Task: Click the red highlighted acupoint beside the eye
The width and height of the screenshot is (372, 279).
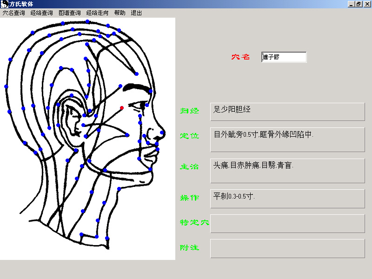Action: tap(122, 108)
